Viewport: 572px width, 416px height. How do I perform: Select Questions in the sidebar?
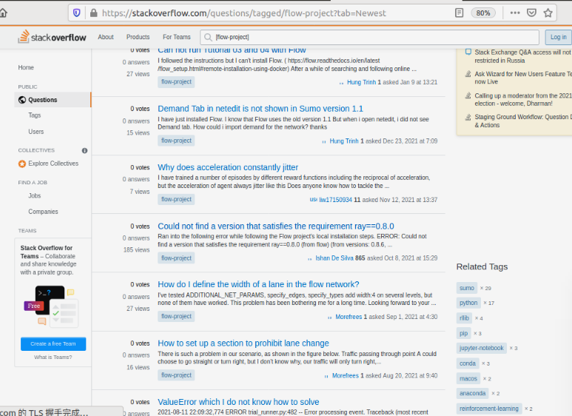(53, 100)
